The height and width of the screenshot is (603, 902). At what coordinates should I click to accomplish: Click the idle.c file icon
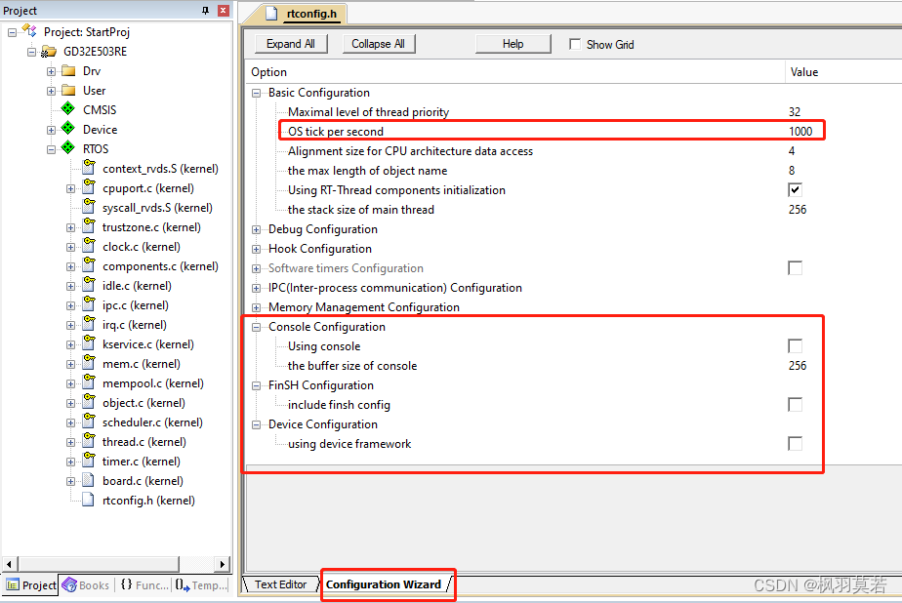(89, 285)
